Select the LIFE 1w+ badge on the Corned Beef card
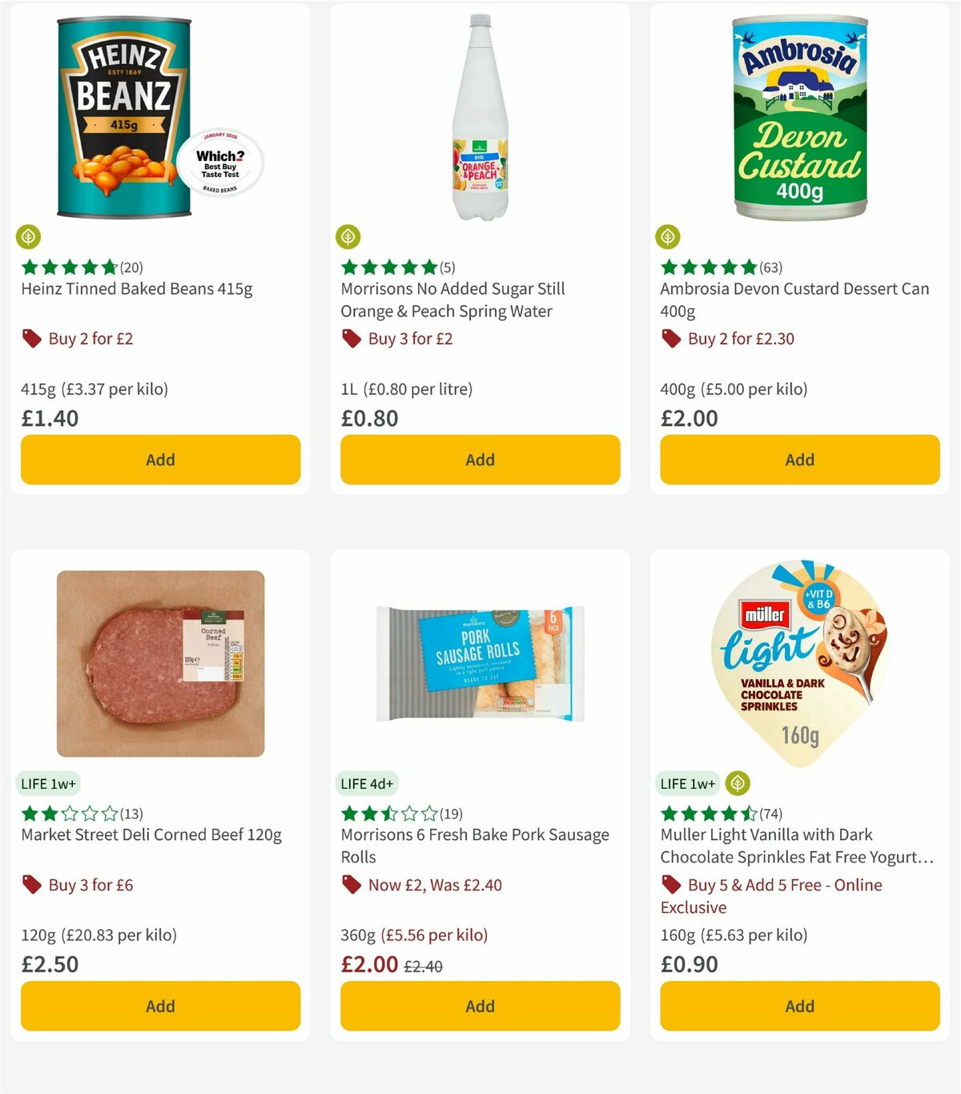This screenshot has height=1094, width=961. pos(46,783)
